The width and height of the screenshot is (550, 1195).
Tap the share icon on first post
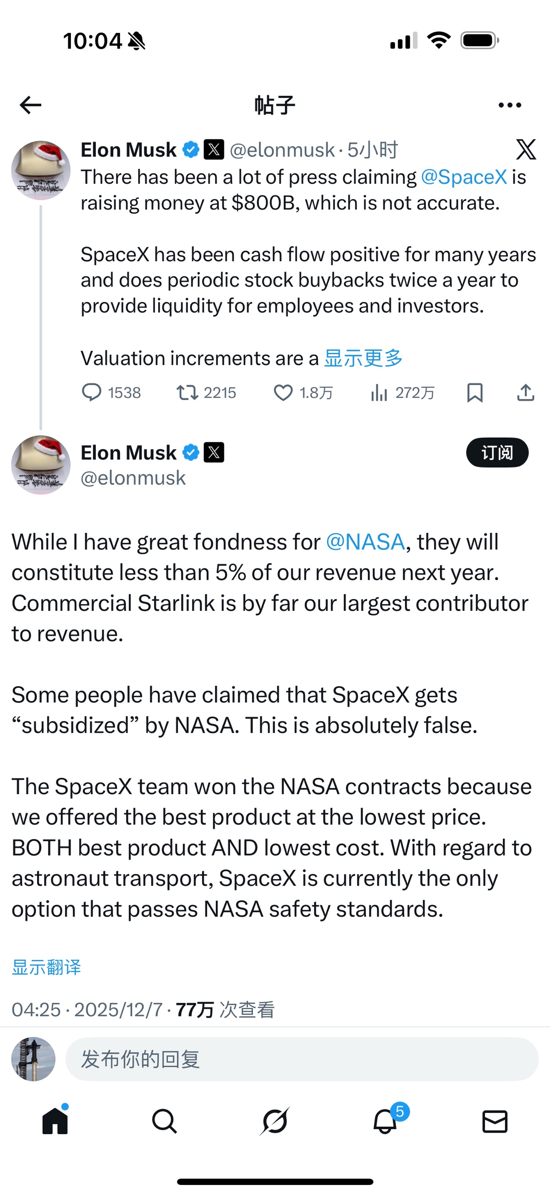525,393
